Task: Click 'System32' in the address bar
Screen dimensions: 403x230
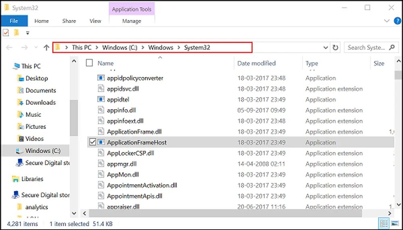Action: [x=197, y=48]
